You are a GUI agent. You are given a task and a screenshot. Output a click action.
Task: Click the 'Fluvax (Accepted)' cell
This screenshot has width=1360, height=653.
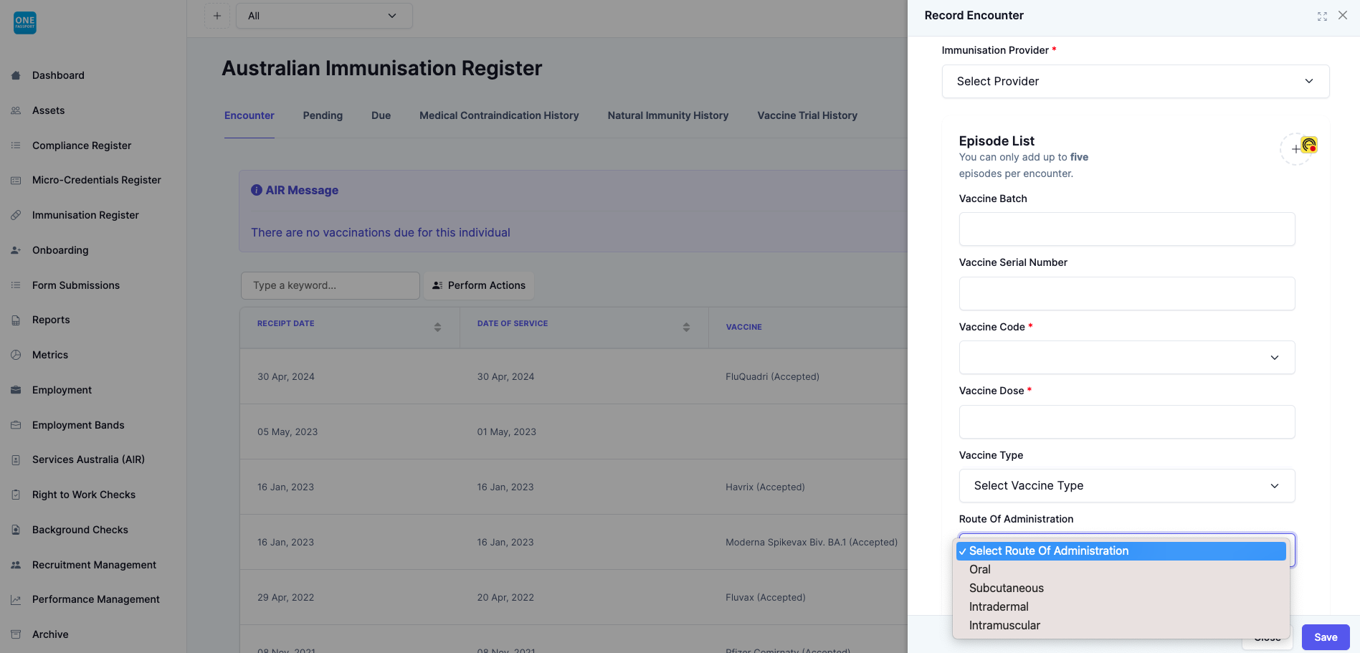pos(766,597)
